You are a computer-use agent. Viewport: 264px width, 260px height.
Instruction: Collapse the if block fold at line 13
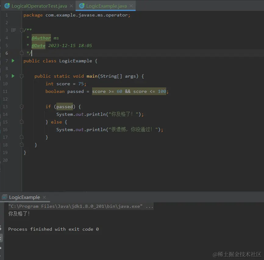[x=22, y=107]
